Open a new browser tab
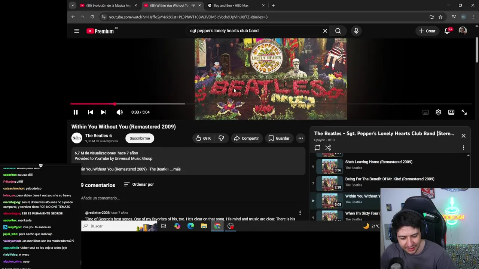Image resolution: width=479 pixels, height=269 pixels. [x=273, y=6]
